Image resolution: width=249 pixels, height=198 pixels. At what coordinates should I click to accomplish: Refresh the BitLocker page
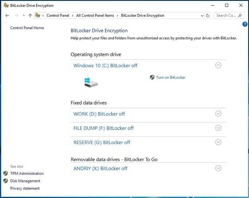click(x=208, y=16)
